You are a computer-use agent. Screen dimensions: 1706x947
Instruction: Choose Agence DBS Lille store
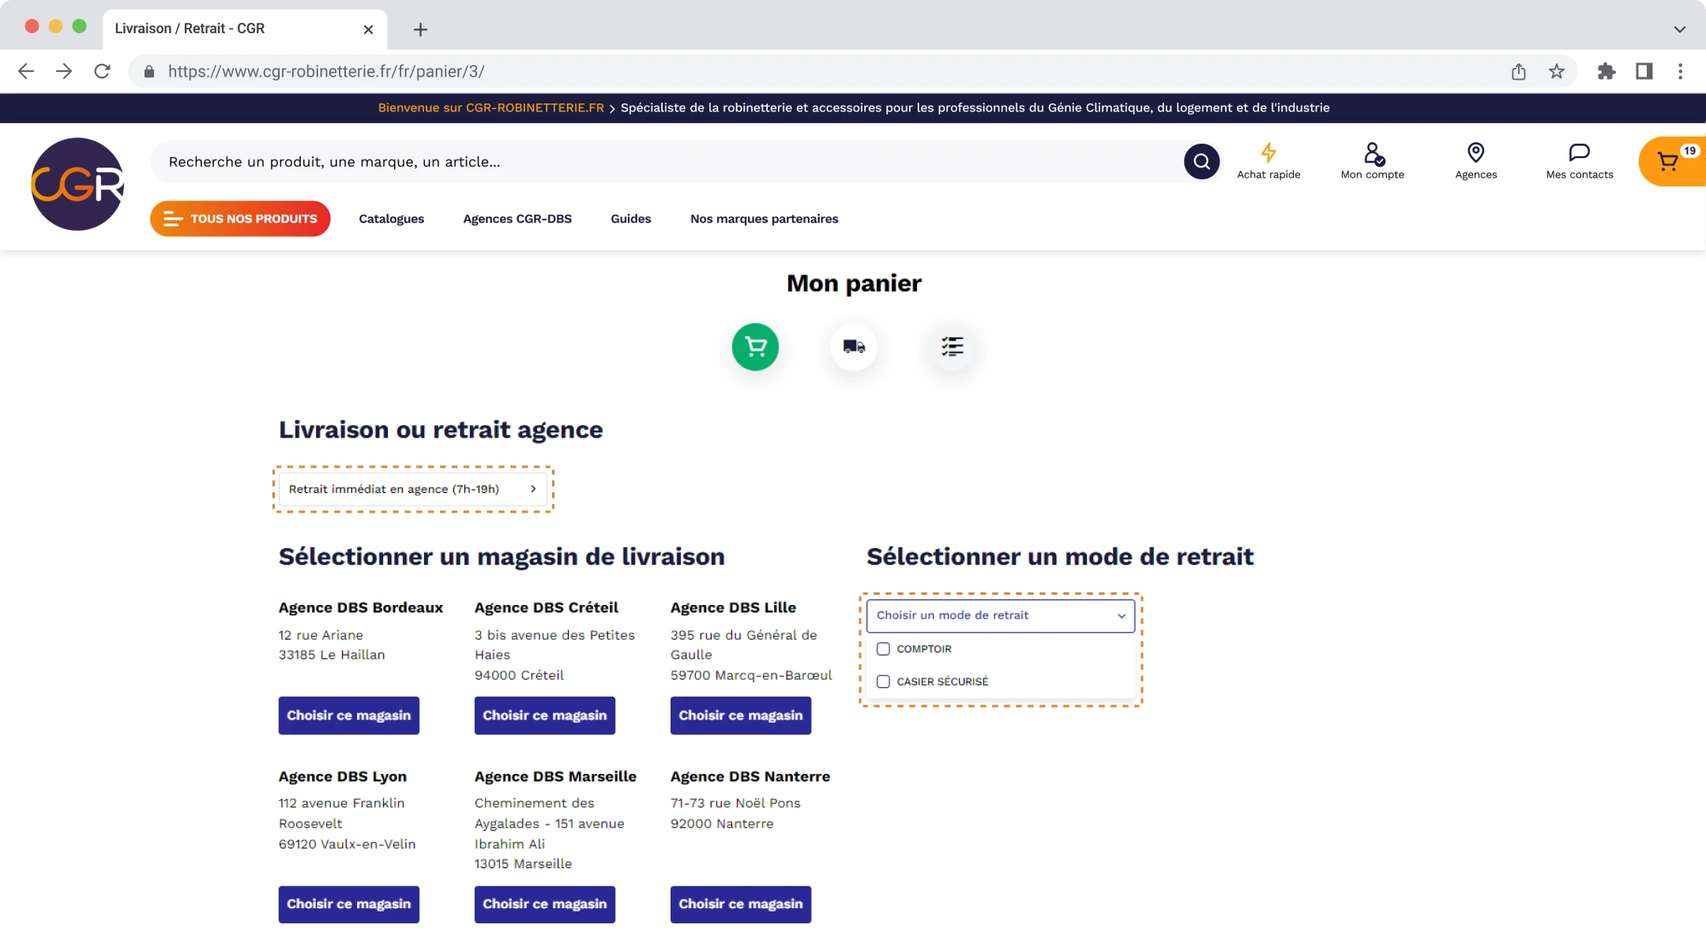741,716
